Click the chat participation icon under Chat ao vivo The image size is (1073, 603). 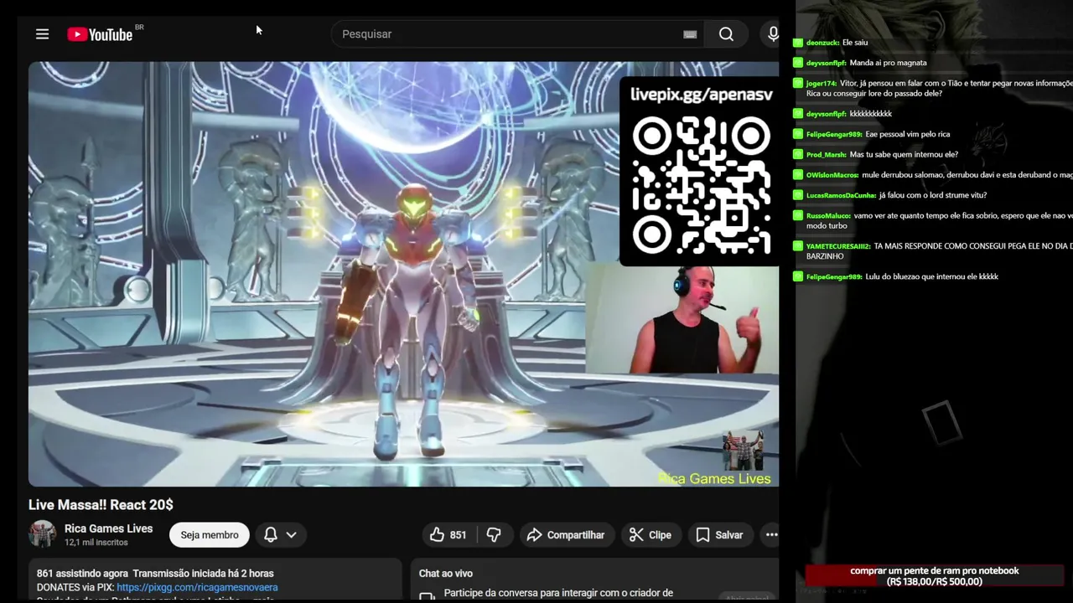pos(427,595)
